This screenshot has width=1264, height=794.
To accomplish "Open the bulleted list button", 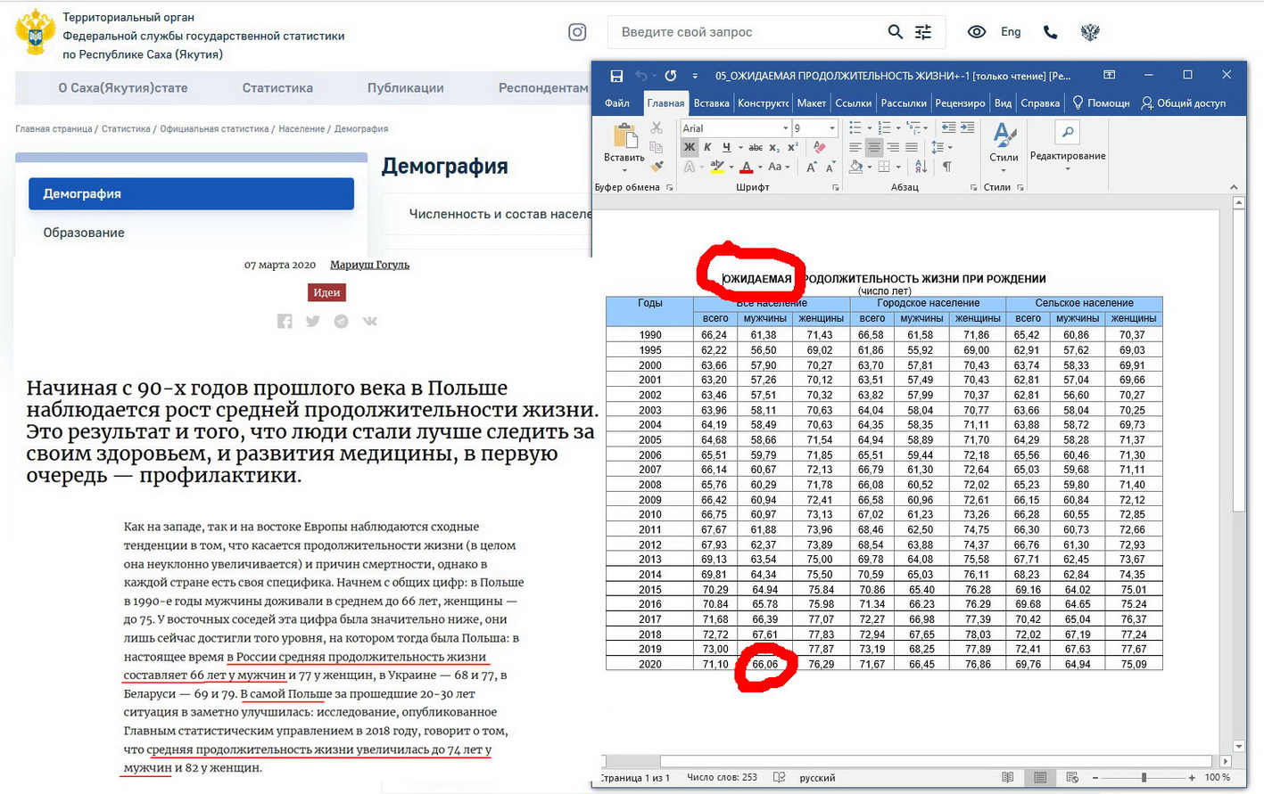I will [x=855, y=128].
